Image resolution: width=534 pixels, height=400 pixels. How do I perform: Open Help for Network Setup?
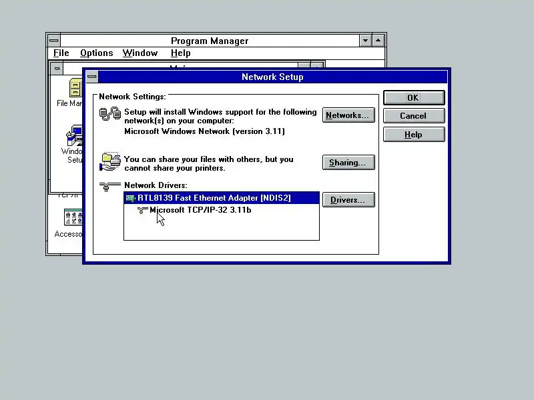414,135
